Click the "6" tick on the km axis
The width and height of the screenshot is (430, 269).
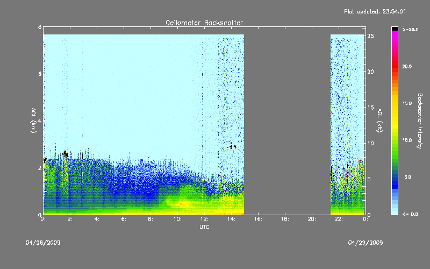coord(40,74)
